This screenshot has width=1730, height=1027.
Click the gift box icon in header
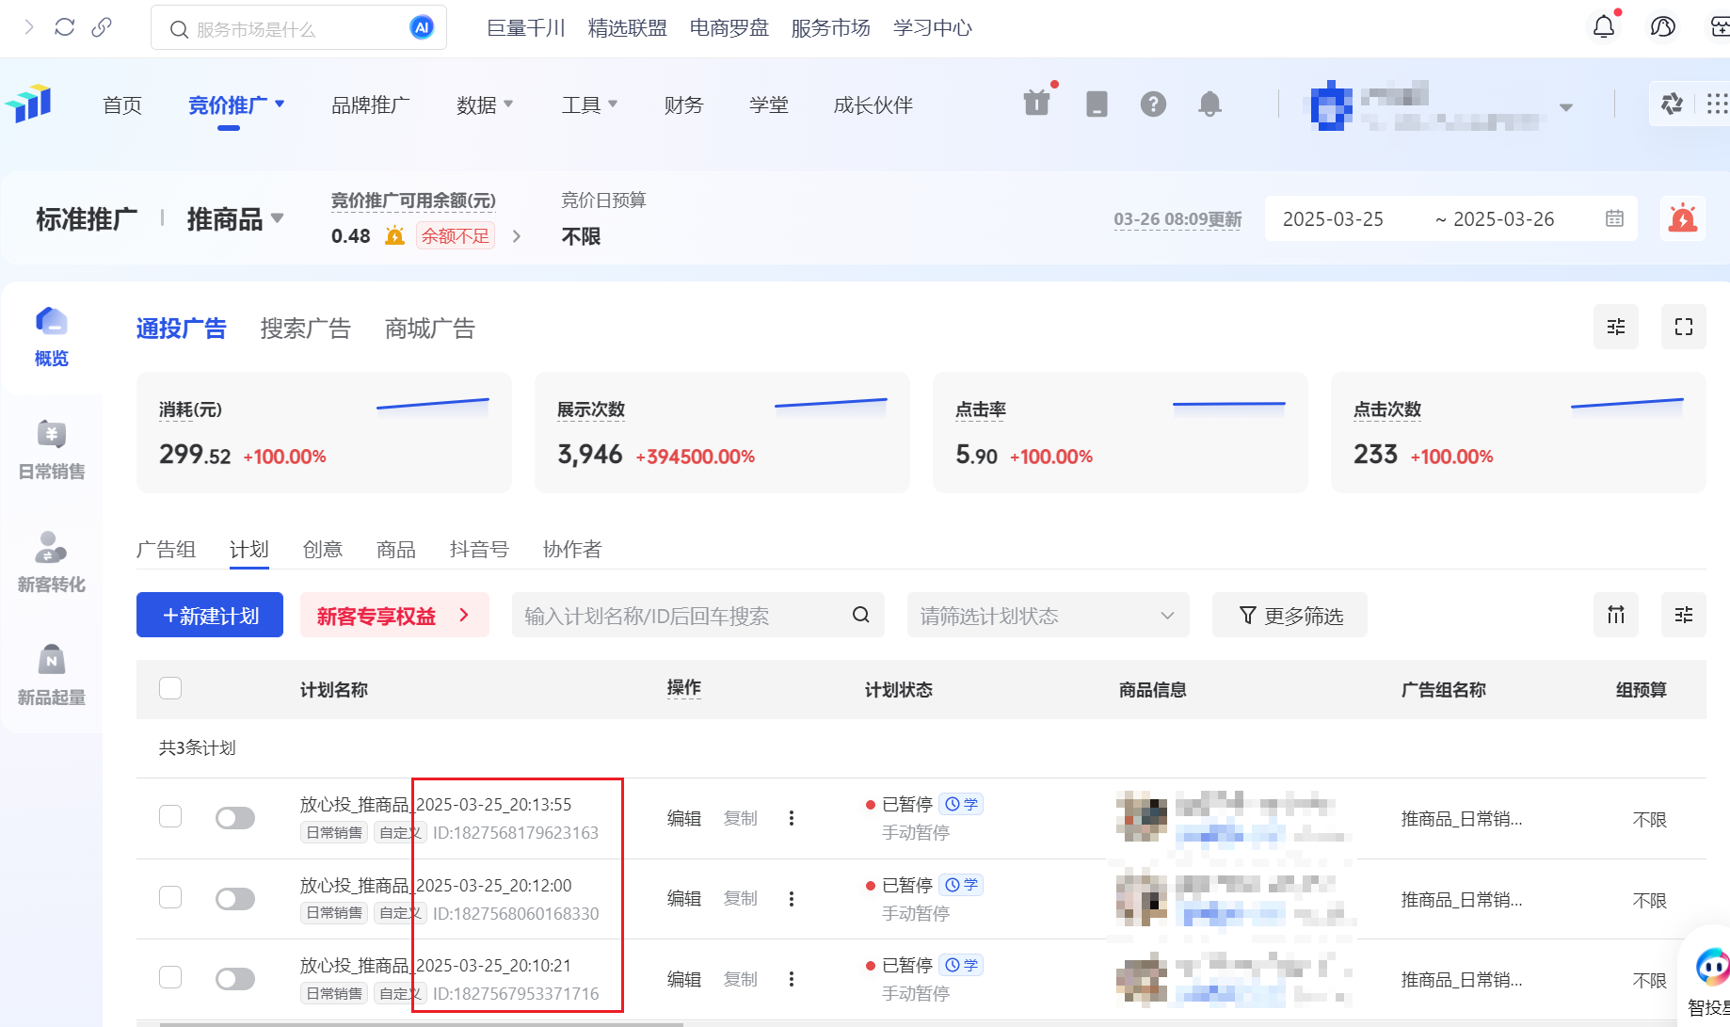coord(1036,103)
